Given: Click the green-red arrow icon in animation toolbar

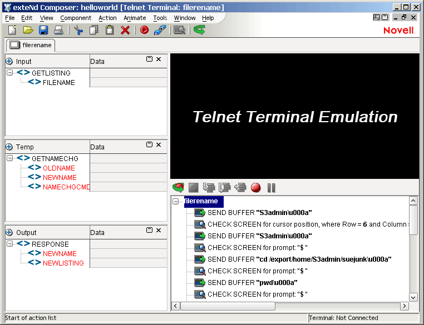Looking at the screenshot, I should (178, 187).
